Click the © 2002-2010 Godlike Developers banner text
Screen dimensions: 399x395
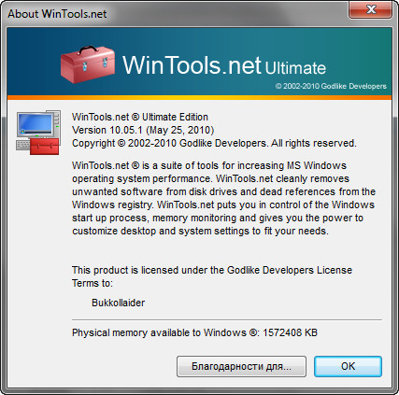[331, 86]
